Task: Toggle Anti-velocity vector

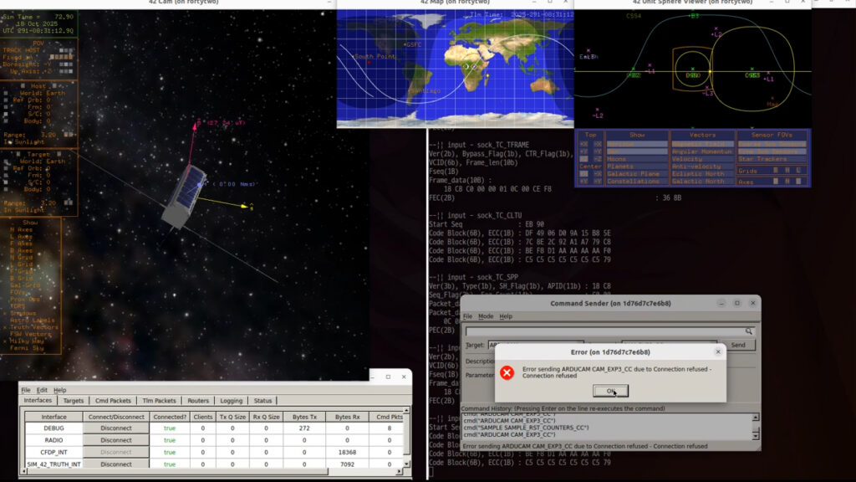Action: [x=702, y=167]
